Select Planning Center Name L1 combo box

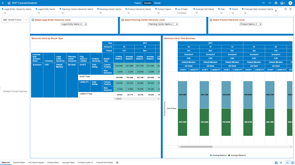pyautogui.click(x=163, y=24)
